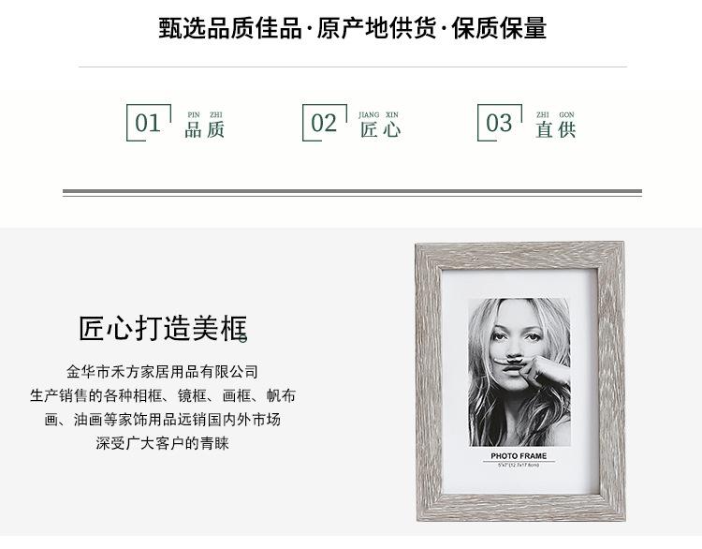Image resolution: width=702 pixels, height=549 pixels.
Task: Click the black-and-white portrait inside the frame
Action: point(519,372)
